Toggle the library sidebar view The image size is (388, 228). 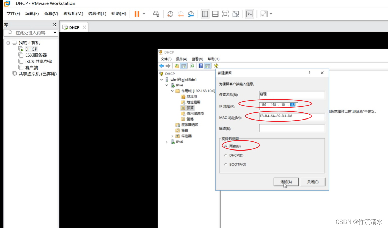tap(205, 14)
